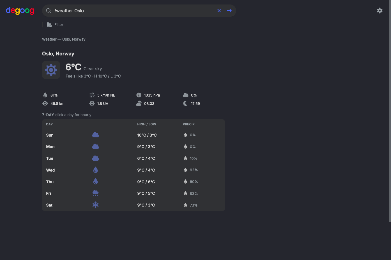391x260 pixels.
Task: Click the 73% precipitation for Sat
Action: [194, 205]
